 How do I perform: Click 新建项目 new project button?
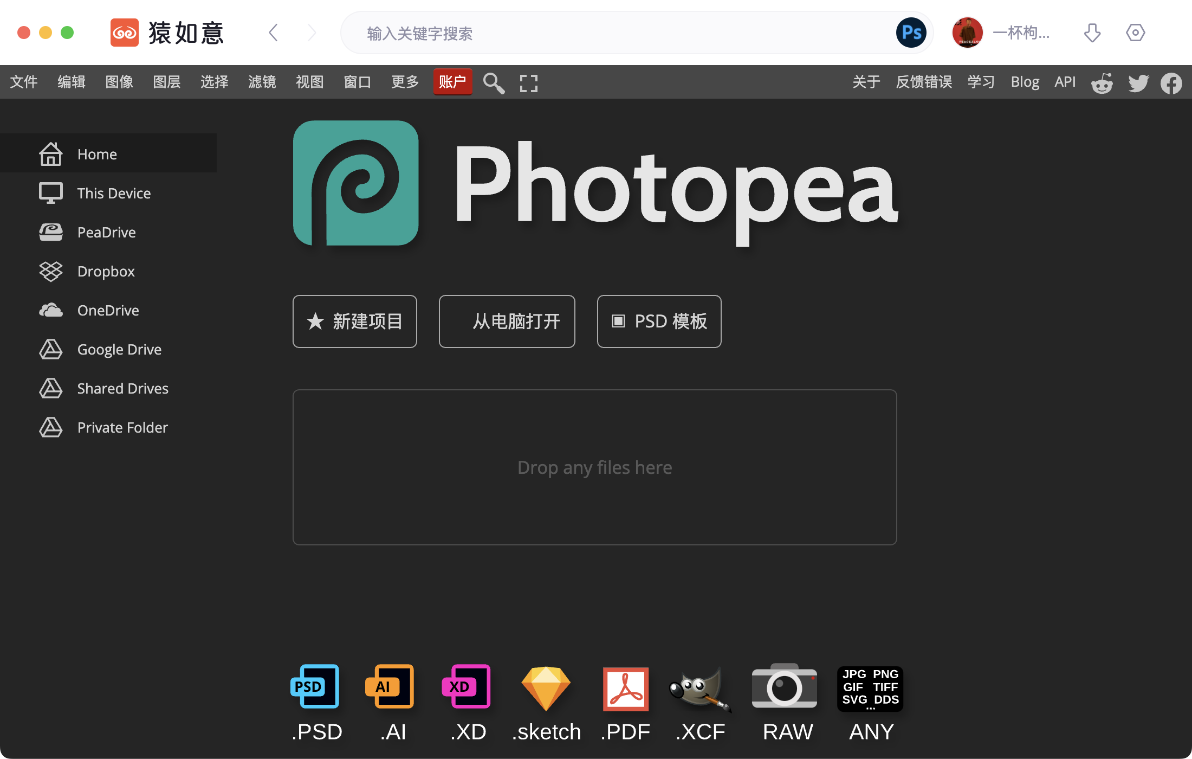[355, 321]
